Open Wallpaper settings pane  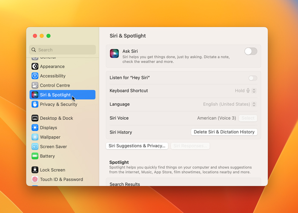pyautogui.click(x=62, y=137)
